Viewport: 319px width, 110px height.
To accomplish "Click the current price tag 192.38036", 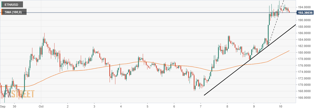I will pos(307,13).
